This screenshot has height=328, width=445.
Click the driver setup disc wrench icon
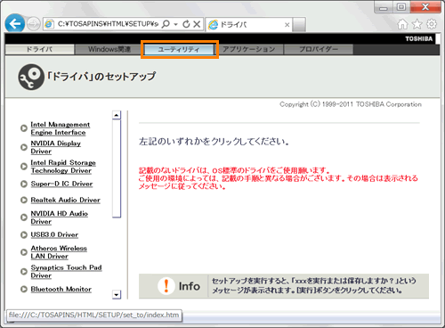tap(31, 77)
